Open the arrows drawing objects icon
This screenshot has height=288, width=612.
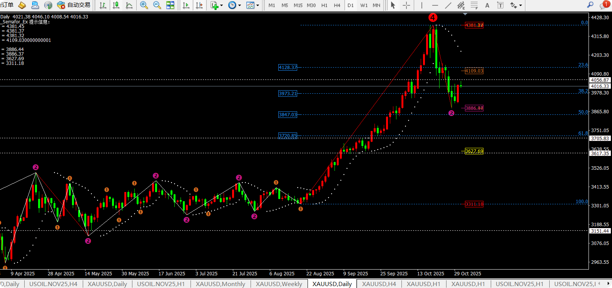pyautogui.click(x=513, y=5)
